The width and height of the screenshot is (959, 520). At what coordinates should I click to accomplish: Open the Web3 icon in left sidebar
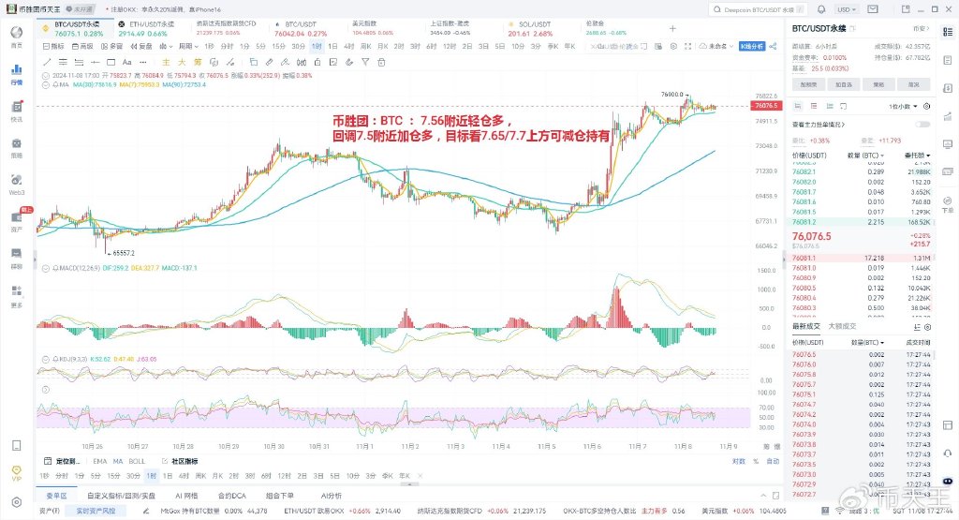coord(17,184)
